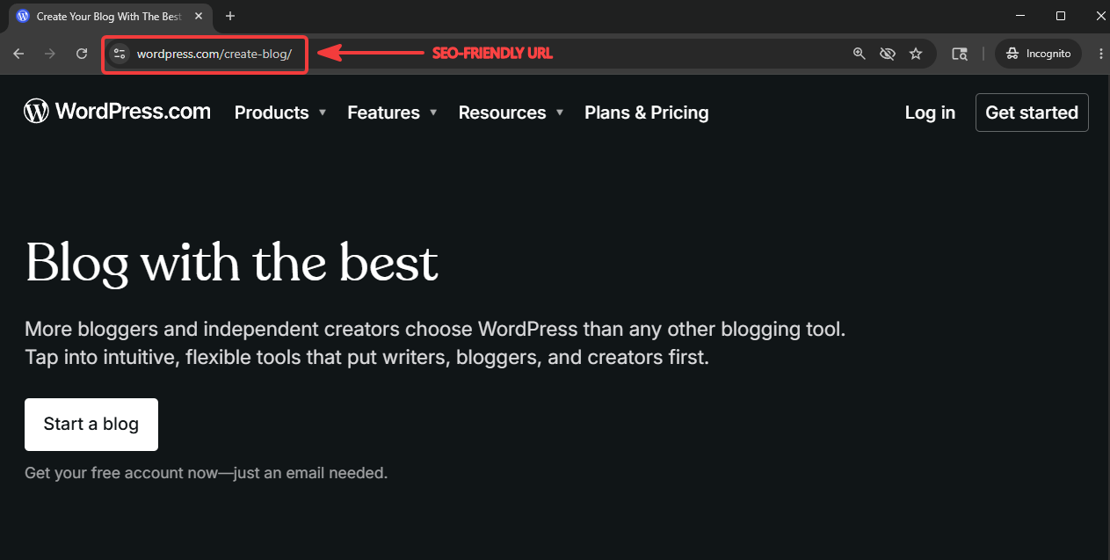
Task: Maximize the browser window
Action: point(1061,16)
